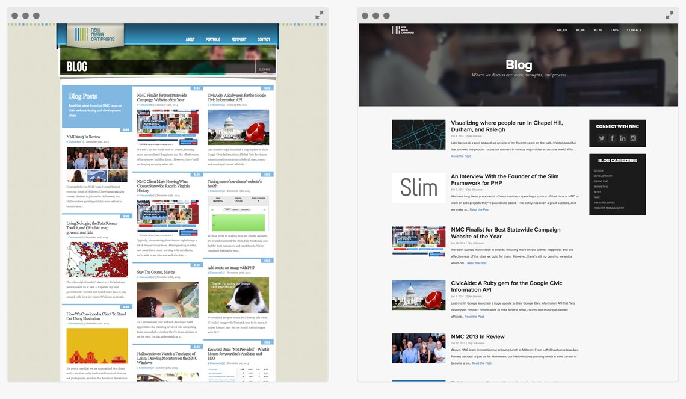
Task: Click the Slim logo thumbnail
Action: pyautogui.click(x=418, y=188)
